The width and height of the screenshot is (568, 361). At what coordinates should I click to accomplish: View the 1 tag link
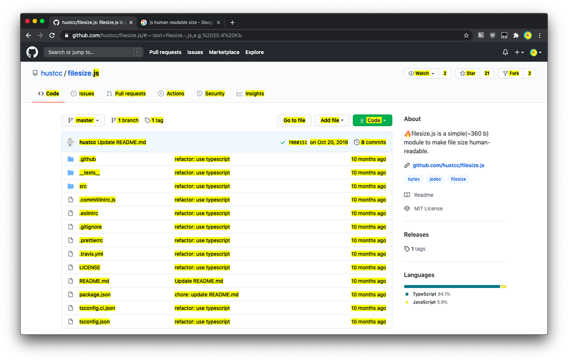[x=154, y=120]
